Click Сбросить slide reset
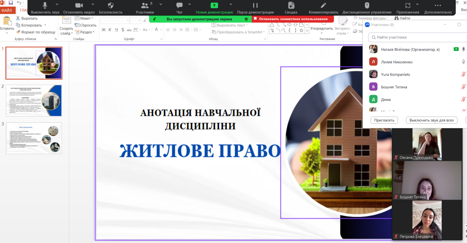This screenshot has height=243, width=467. tap(86, 25)
